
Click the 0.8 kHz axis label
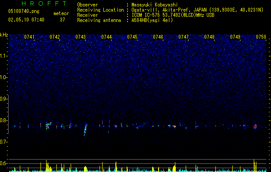pos(3,120)
